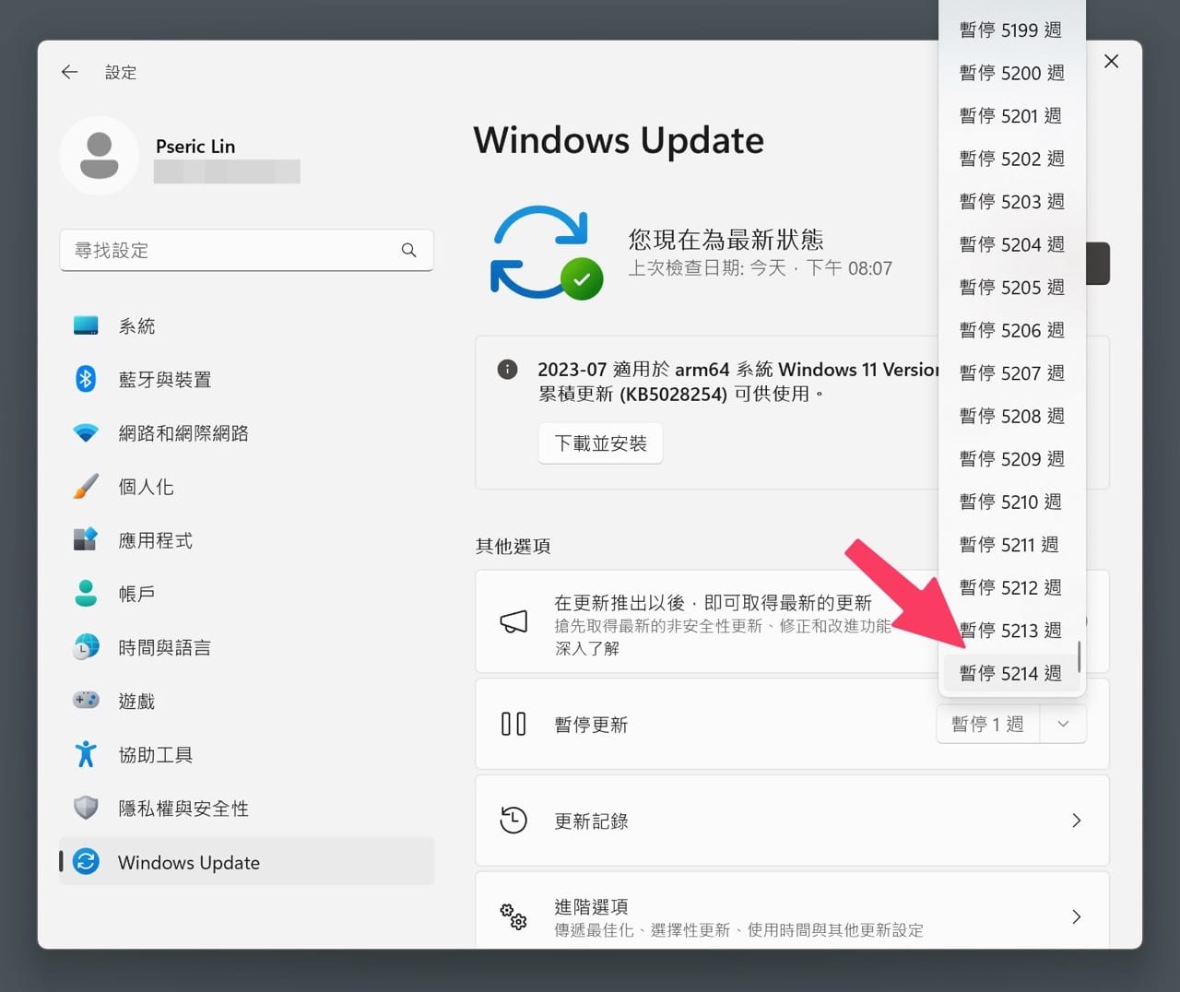Viewport: 1180px width, 992px height.
Task: Click the 應用程式 apps icon
Action: [86, 539]
